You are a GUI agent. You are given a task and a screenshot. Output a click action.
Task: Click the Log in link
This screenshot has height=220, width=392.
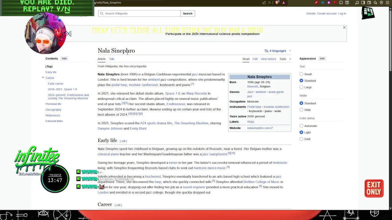[x=342, y=13]
